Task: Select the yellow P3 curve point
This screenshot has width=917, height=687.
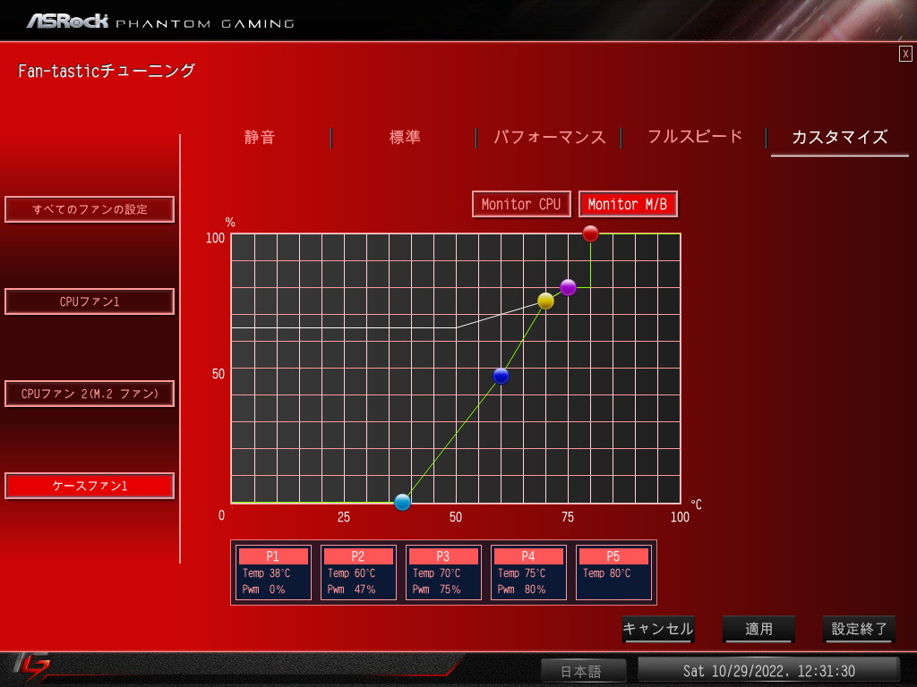Action: coord(545,301)
